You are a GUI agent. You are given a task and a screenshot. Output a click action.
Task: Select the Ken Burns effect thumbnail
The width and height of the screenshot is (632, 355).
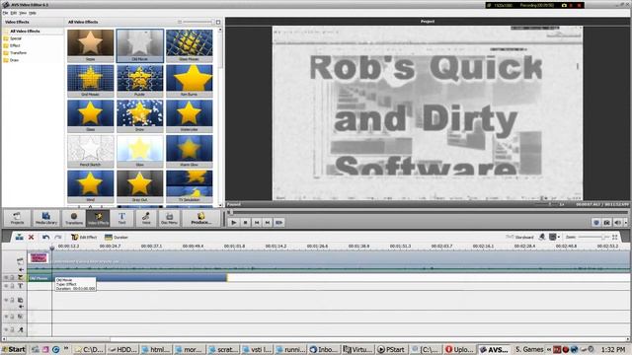(x=189, y=81)
